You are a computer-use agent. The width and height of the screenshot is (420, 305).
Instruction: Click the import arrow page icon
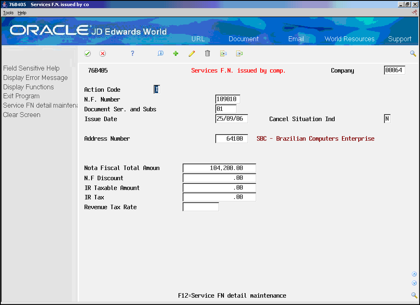coord(223,53)
